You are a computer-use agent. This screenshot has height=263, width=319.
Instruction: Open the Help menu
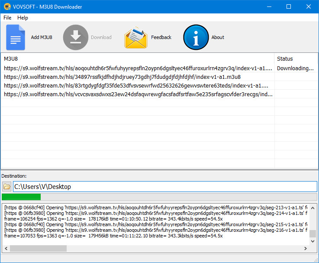point(23,18)
